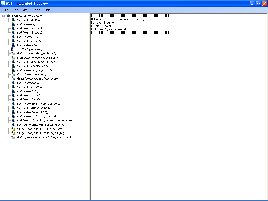Click the link icon beside Link(text=>Images)
Image resolution: width=268 pixels, height=201 pixels.
coord(13,28)
